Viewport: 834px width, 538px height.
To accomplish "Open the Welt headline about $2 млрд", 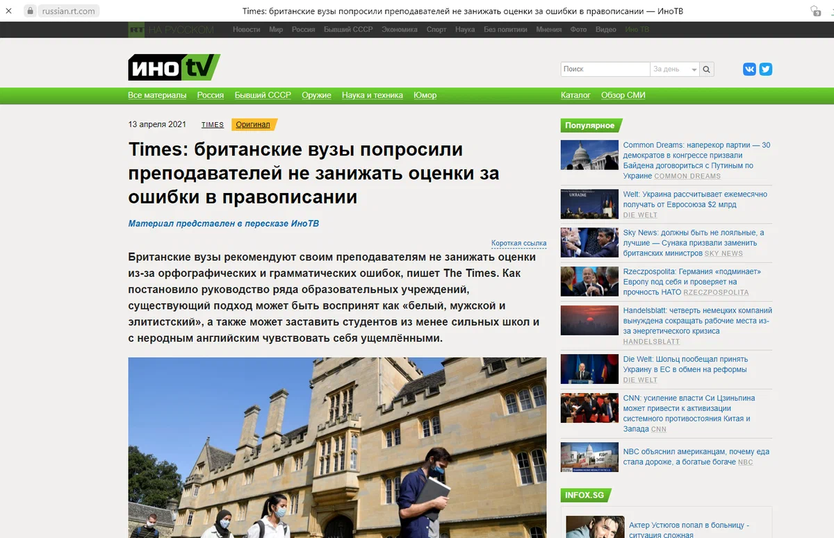I will coord(695,199).
